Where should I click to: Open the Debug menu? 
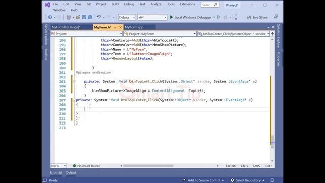(x=129, y=4)
